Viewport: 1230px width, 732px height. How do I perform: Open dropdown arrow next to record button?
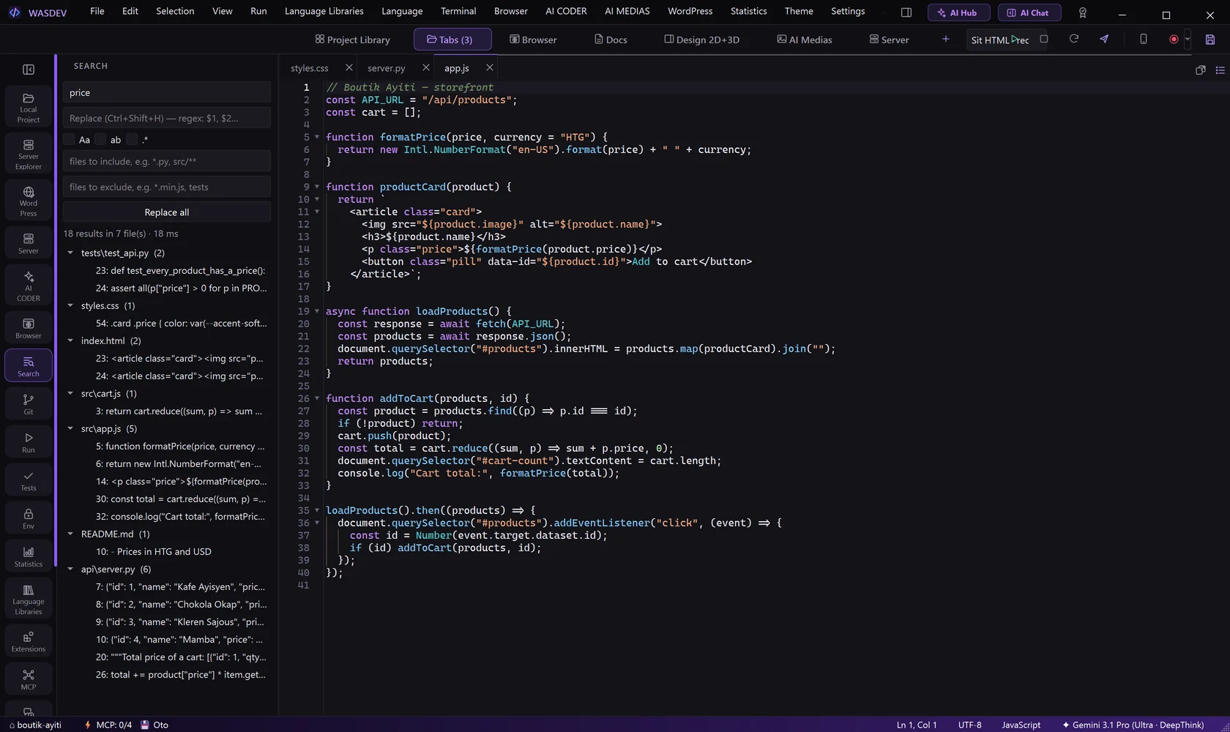tap(1188, 40)
